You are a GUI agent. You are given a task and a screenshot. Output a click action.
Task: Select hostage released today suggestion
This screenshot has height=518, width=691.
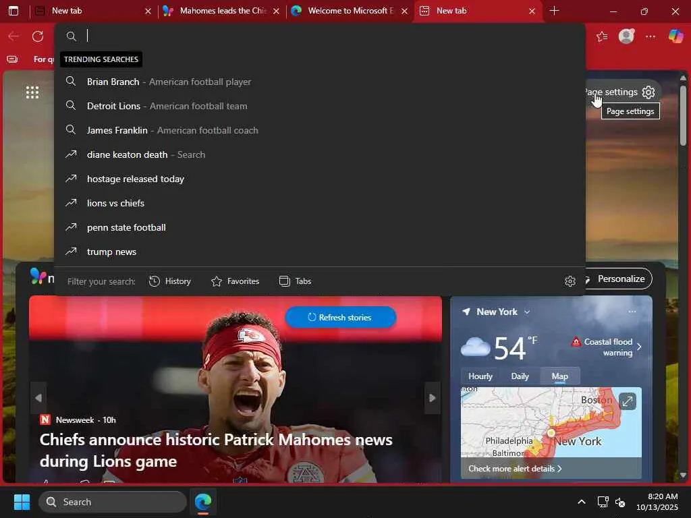click(x=319, y=179)
